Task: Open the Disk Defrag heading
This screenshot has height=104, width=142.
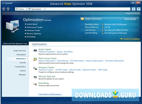Action: tap(44, 83)
